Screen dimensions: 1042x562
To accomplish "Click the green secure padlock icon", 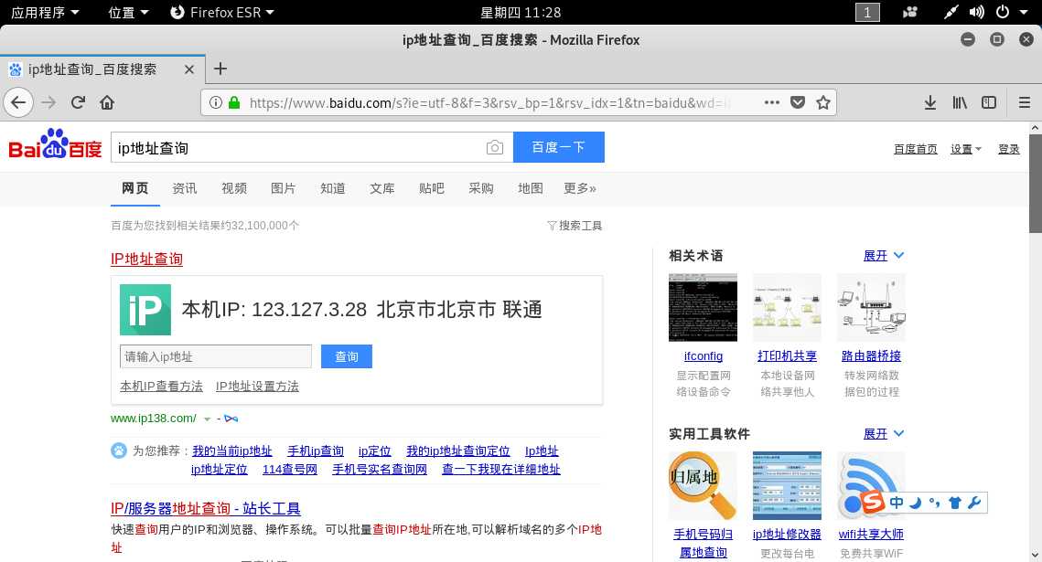I will point(234,102).
